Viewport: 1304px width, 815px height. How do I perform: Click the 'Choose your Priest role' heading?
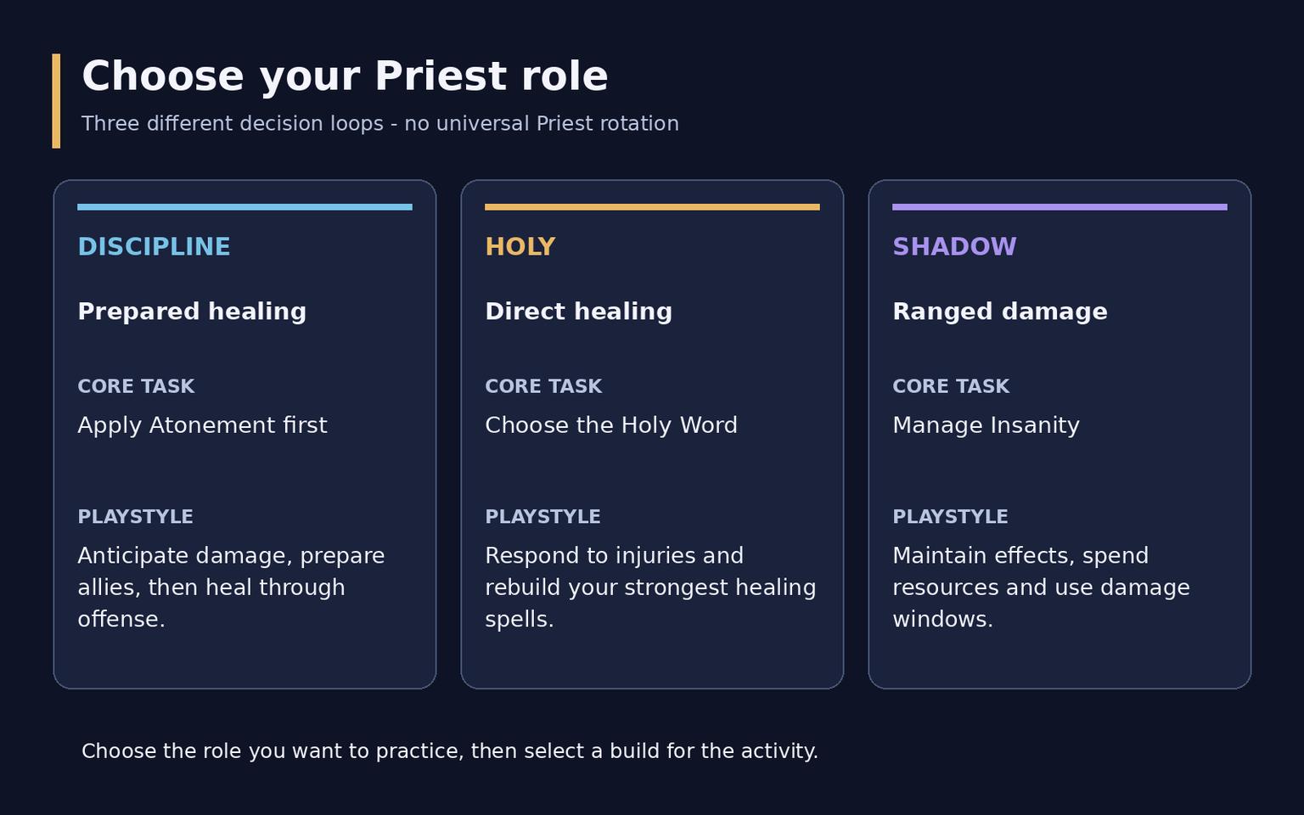(345, 76)
